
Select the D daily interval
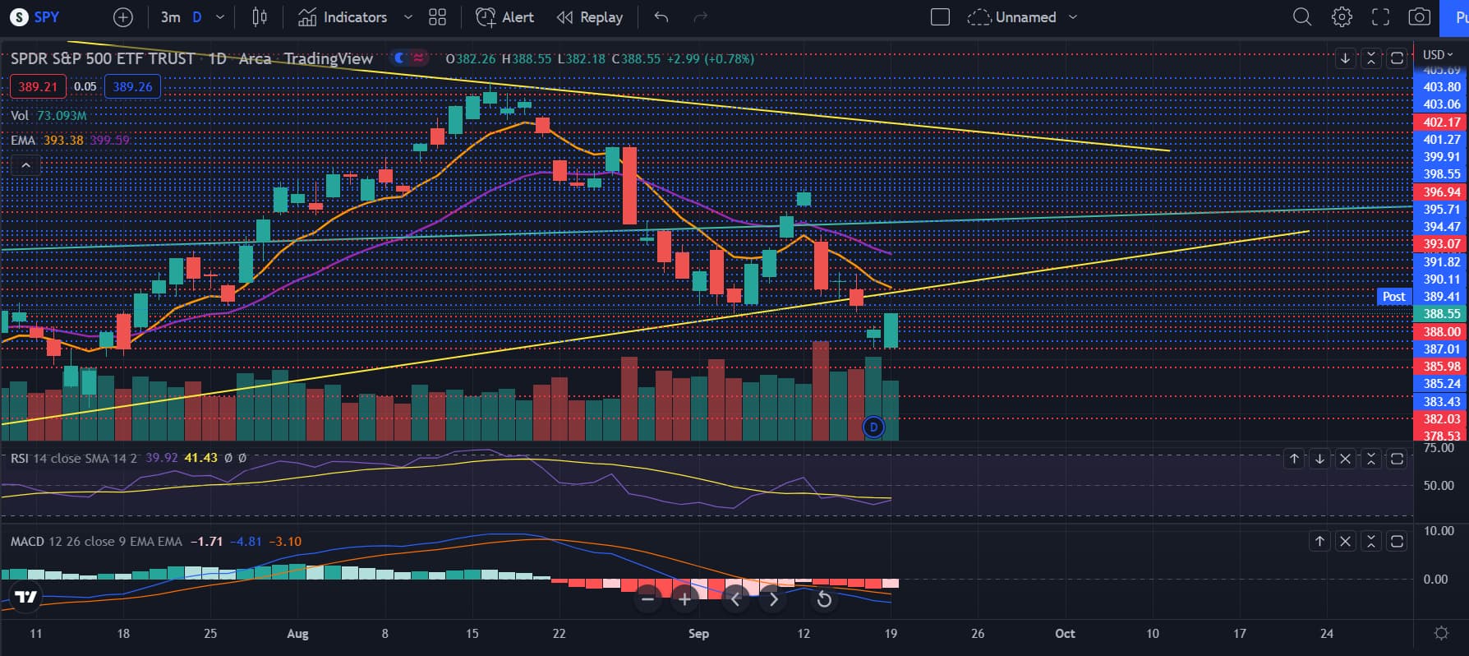click(196, 16)
